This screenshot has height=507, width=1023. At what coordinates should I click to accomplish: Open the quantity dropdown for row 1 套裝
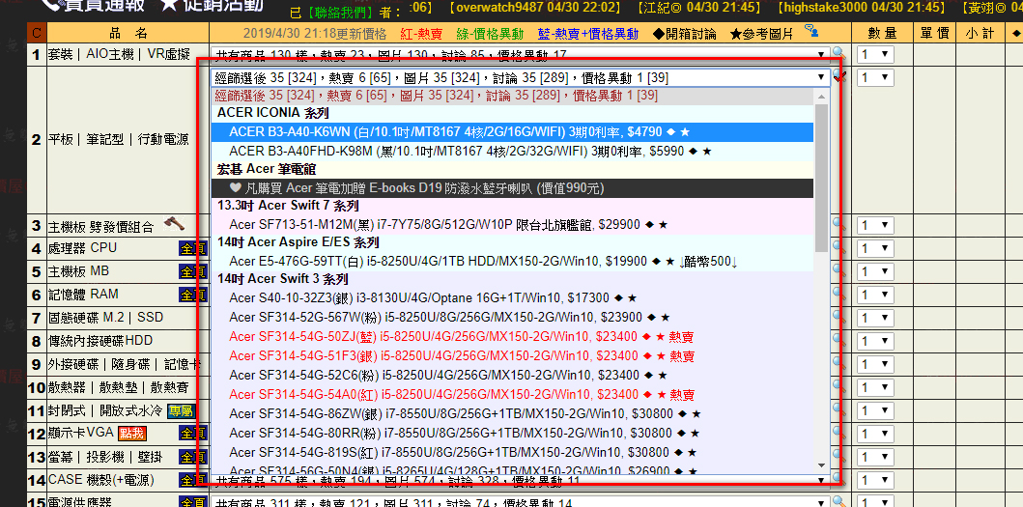875,54
